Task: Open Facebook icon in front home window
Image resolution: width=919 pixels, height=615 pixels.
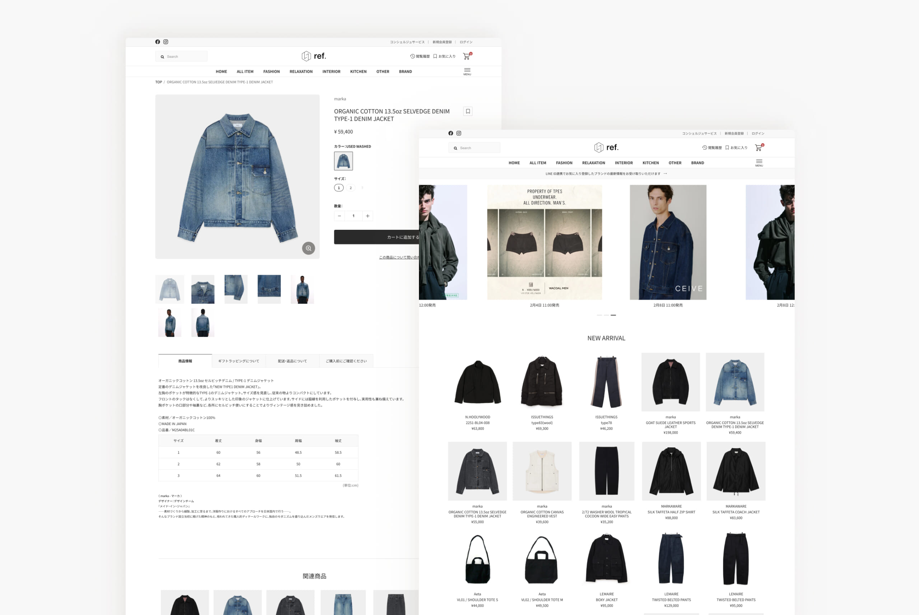Action: click(451, 133)
